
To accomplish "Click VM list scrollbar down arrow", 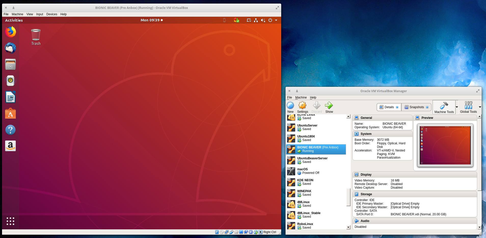I will pos(348,227).
